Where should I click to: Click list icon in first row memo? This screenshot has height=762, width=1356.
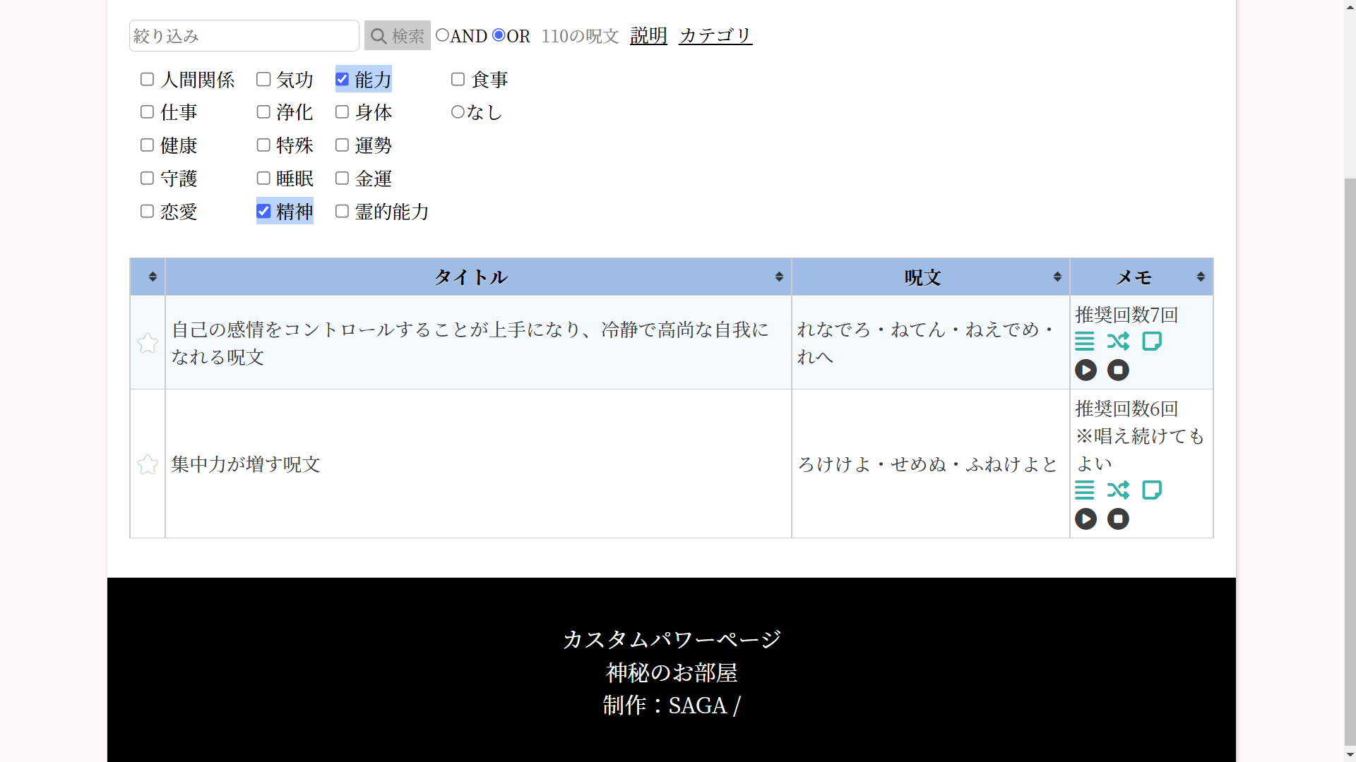pyautogui.click(x=1084, y=341)
